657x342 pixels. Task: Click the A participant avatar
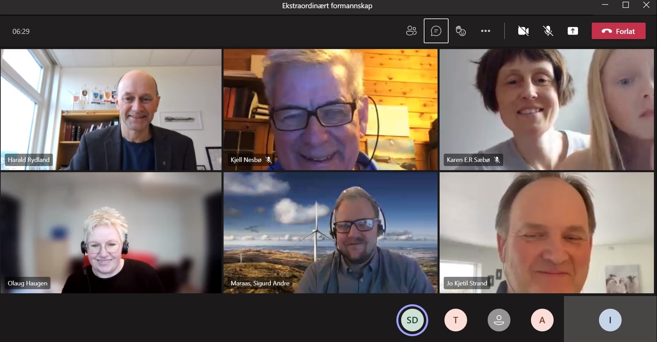click(542, 320)
